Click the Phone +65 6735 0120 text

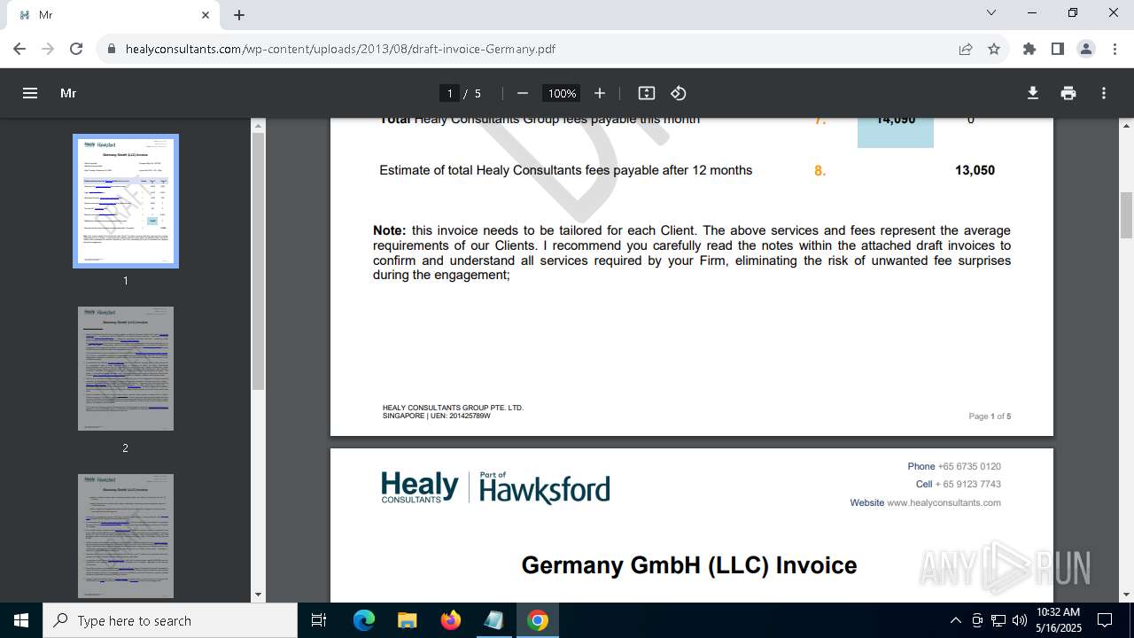pyautogui.click(x=954, y=466)
